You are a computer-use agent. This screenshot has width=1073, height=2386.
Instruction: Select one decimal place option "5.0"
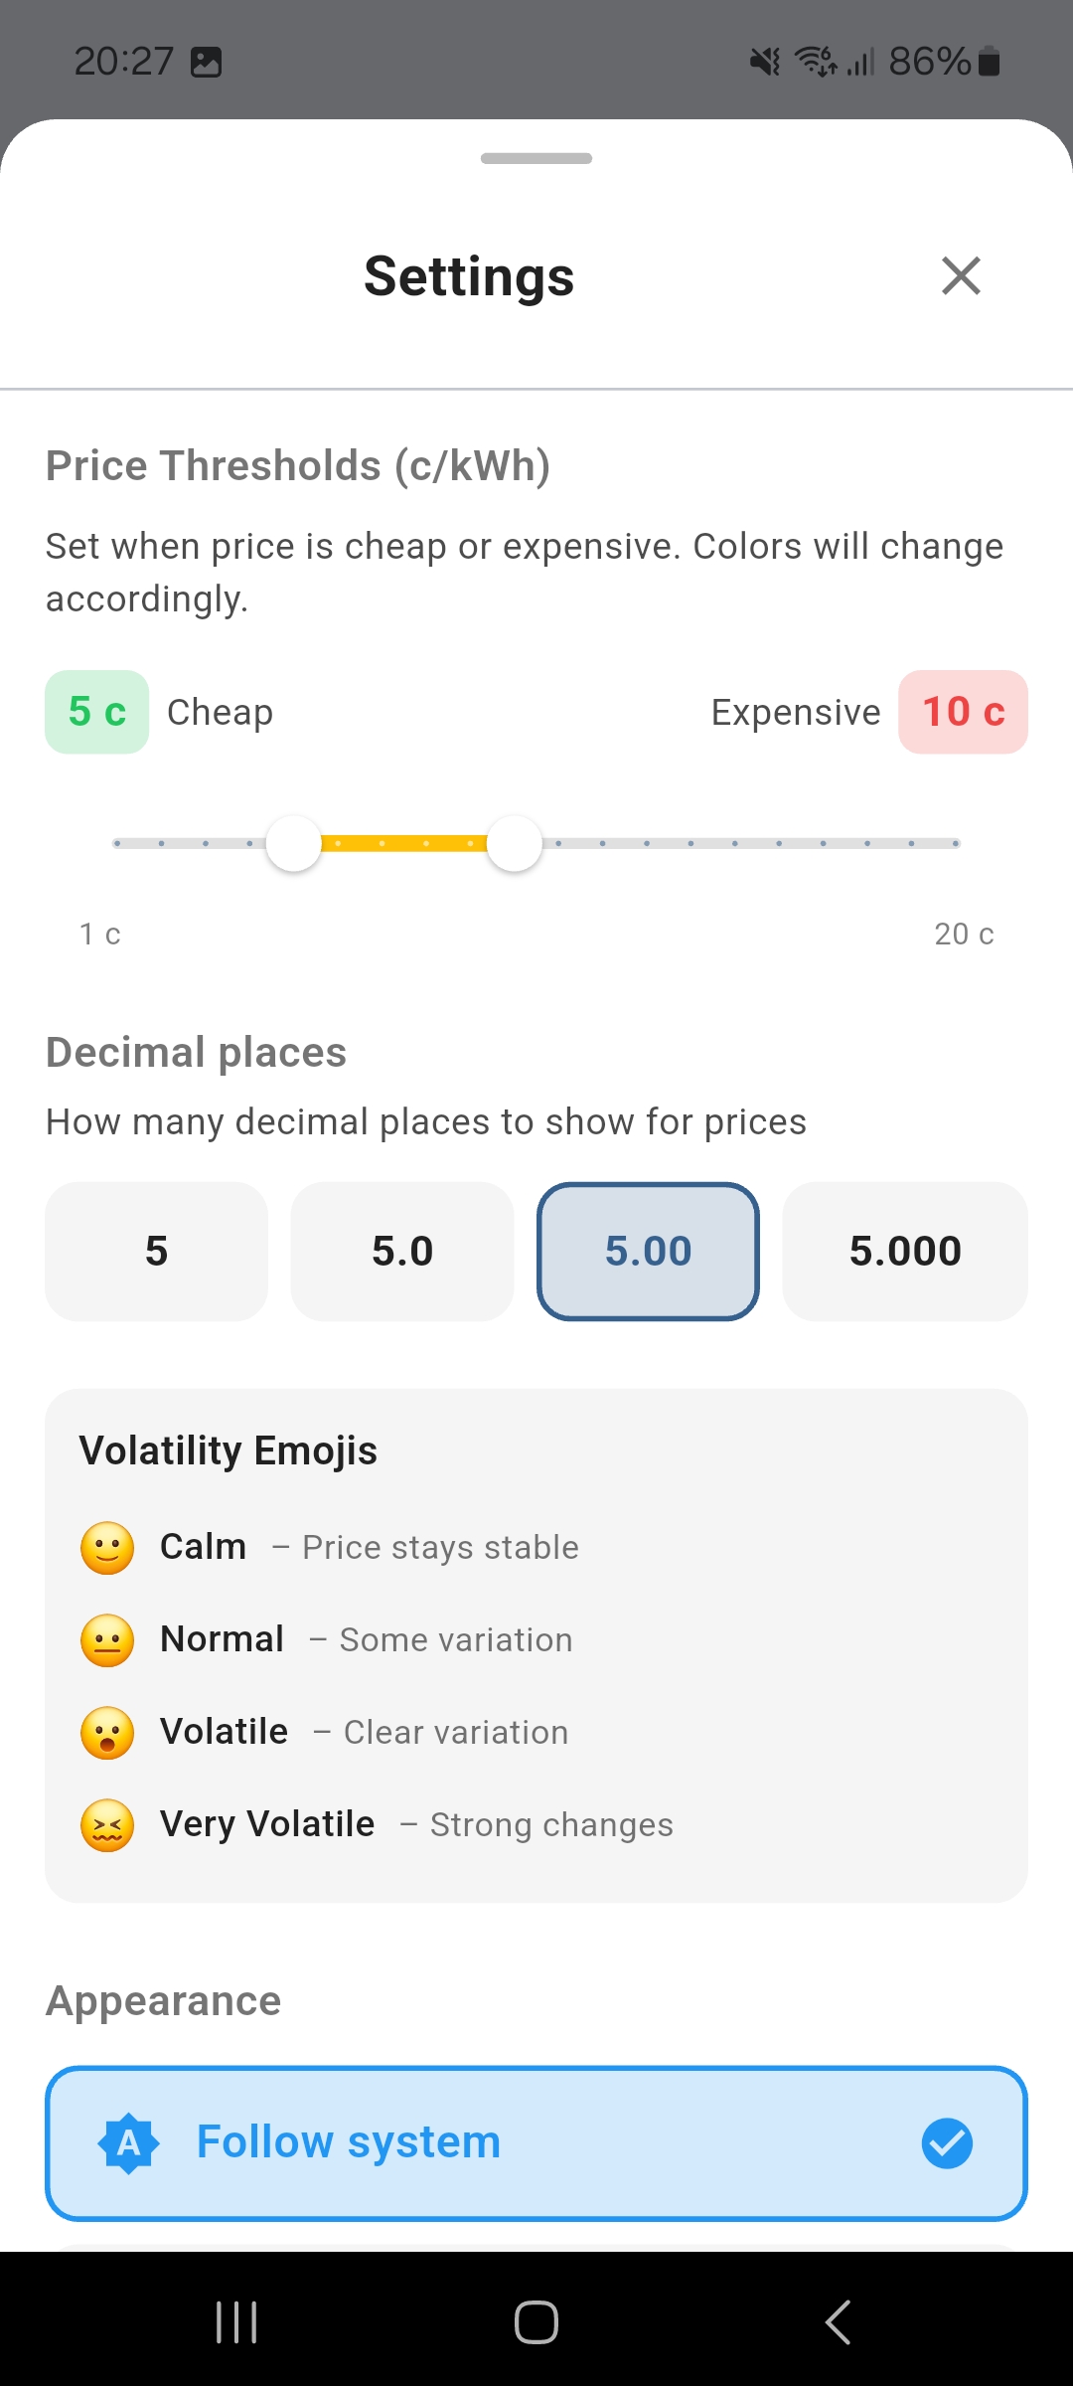pyautogui.click(x=402, y=1252)
